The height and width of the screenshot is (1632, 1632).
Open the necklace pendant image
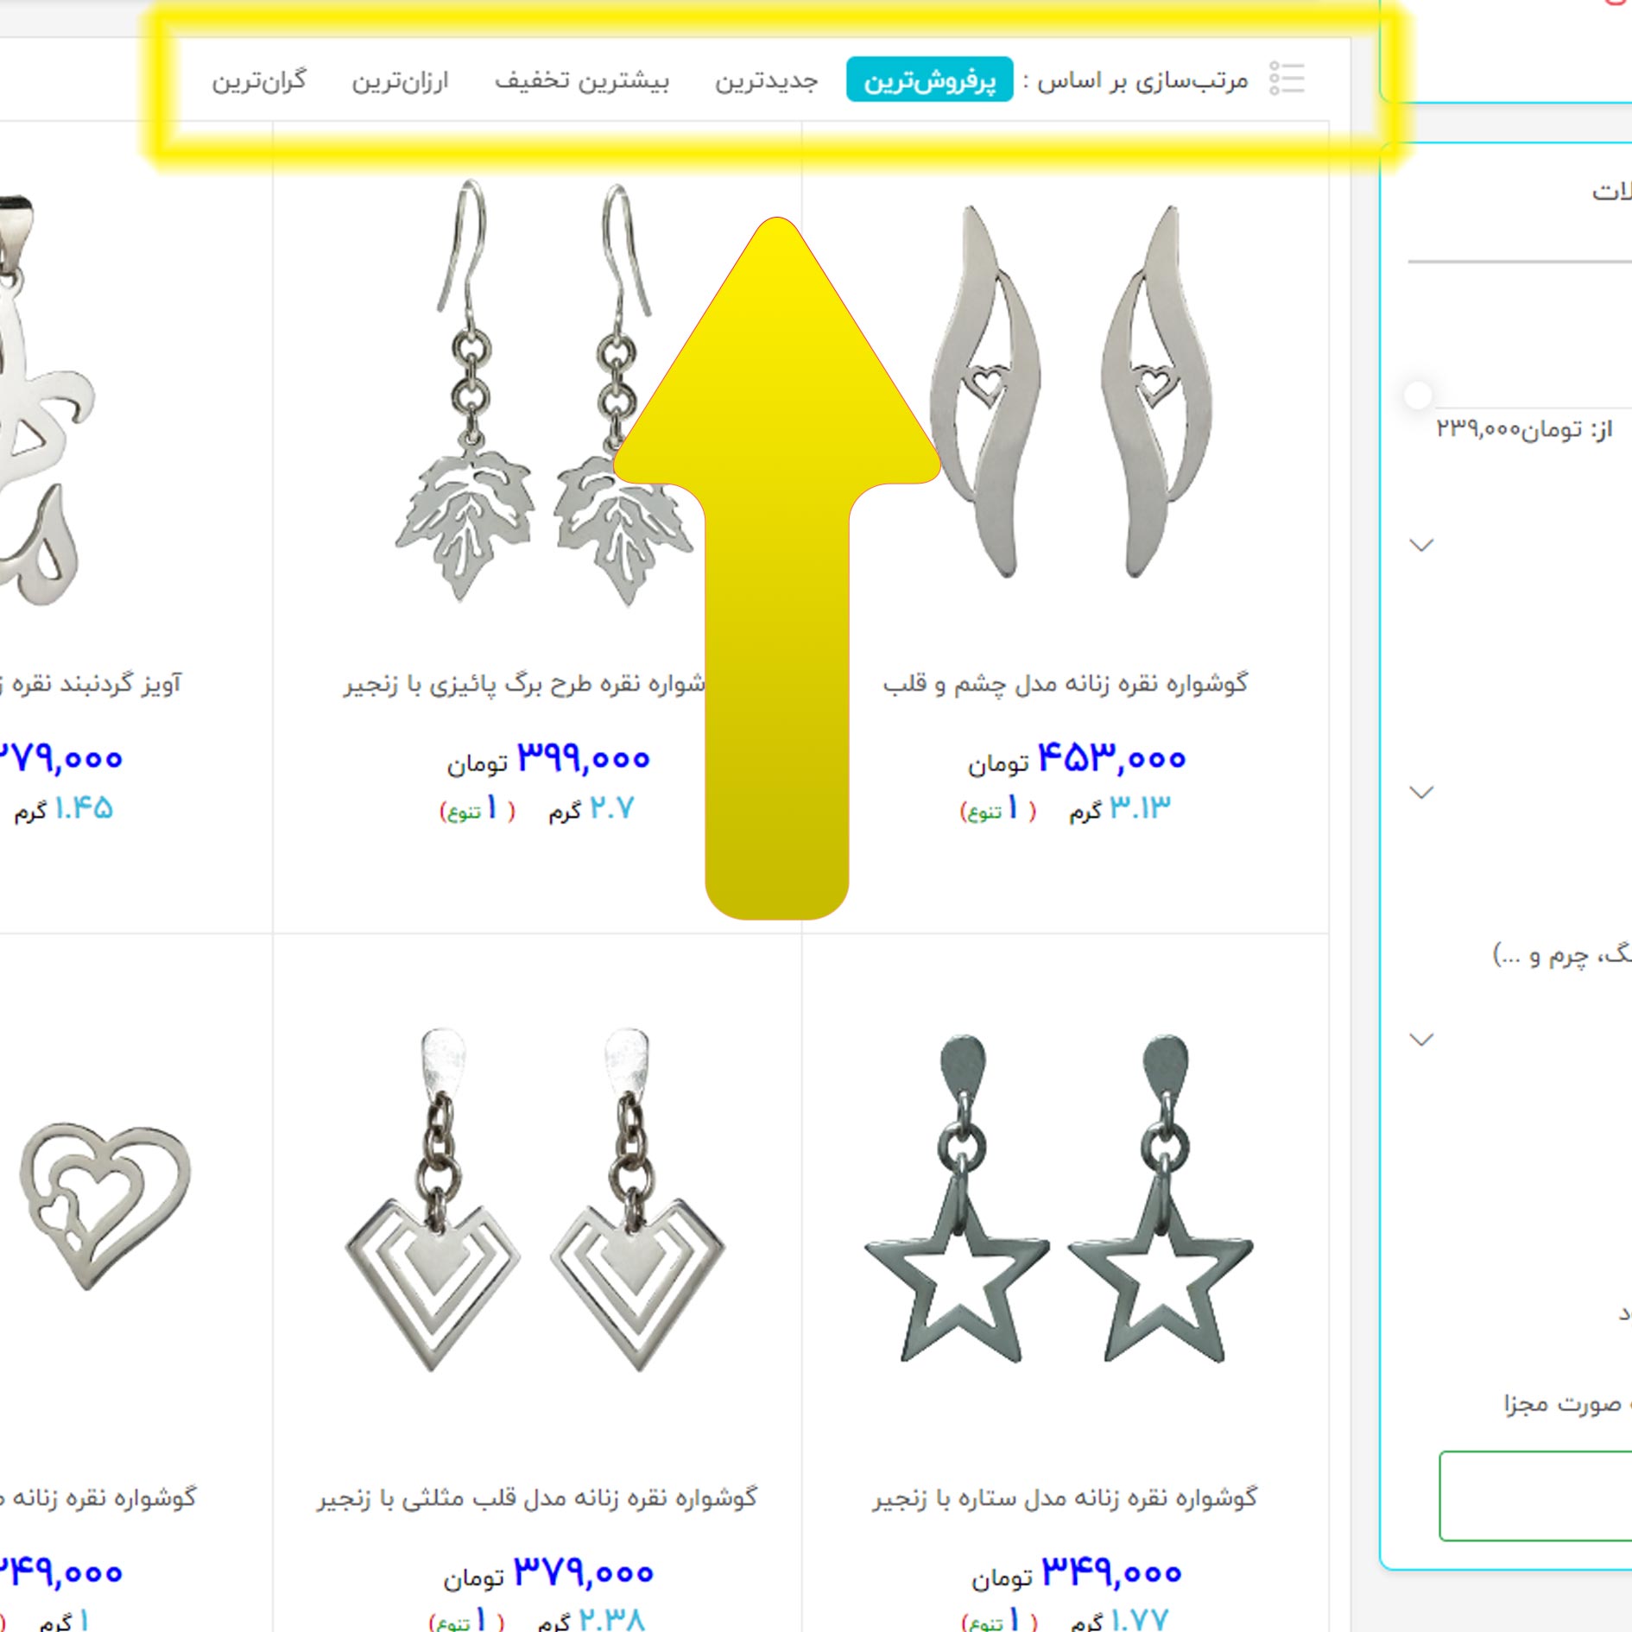[43, 397]
